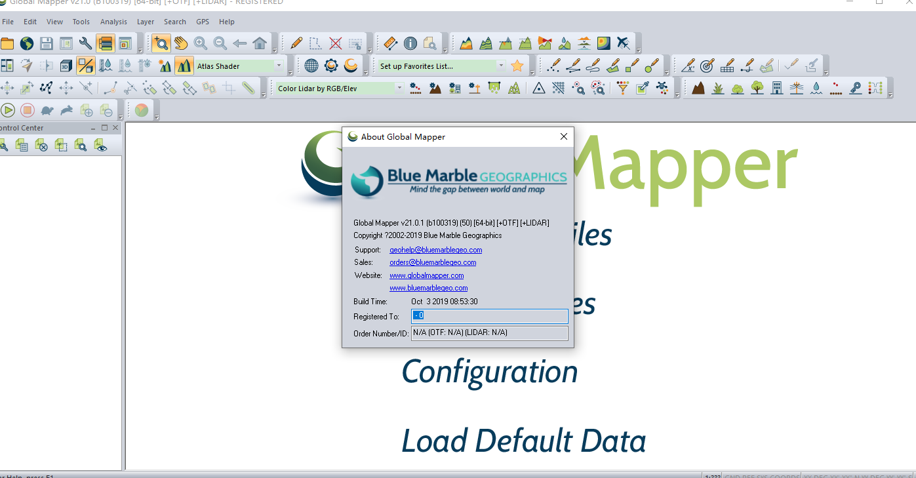Click the Registered To text field
This screenshot has height=478, width=916.
click(489, 316)
